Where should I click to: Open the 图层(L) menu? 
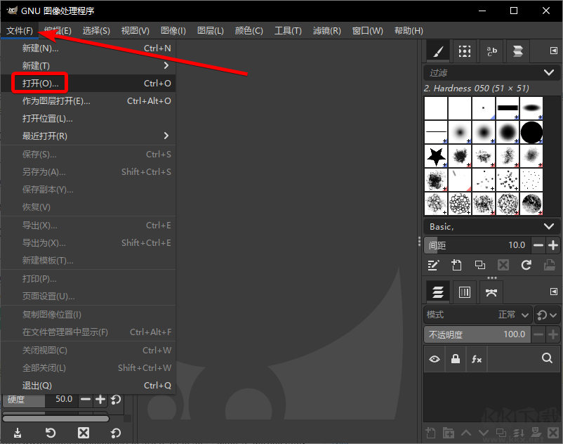pyautogui.click(x=211, y=31)
